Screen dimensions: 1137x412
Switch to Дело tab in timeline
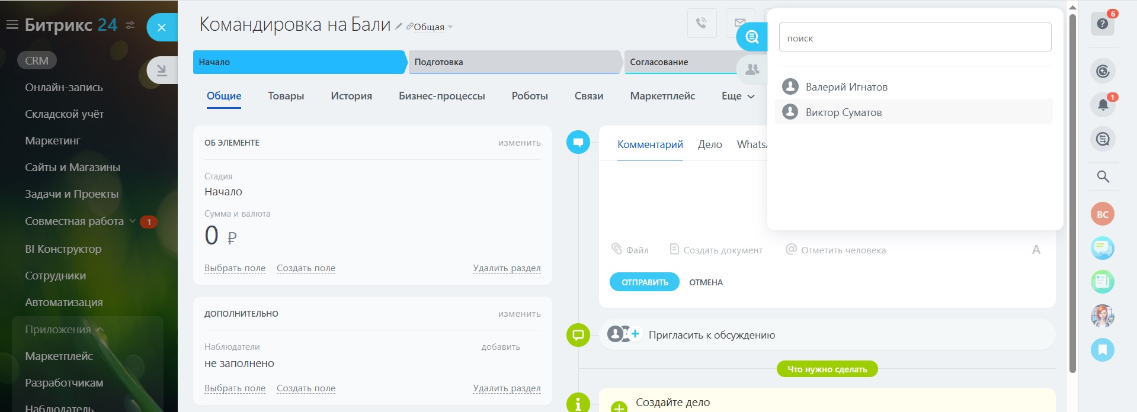pos(710,144)
